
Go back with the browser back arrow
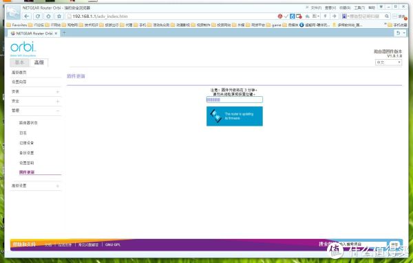(x=27, y=16)
